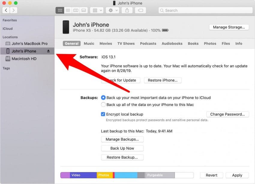255x184 pixels.
Task: Click the Purgeable segment of storage bar
Action: click(160, 175)
